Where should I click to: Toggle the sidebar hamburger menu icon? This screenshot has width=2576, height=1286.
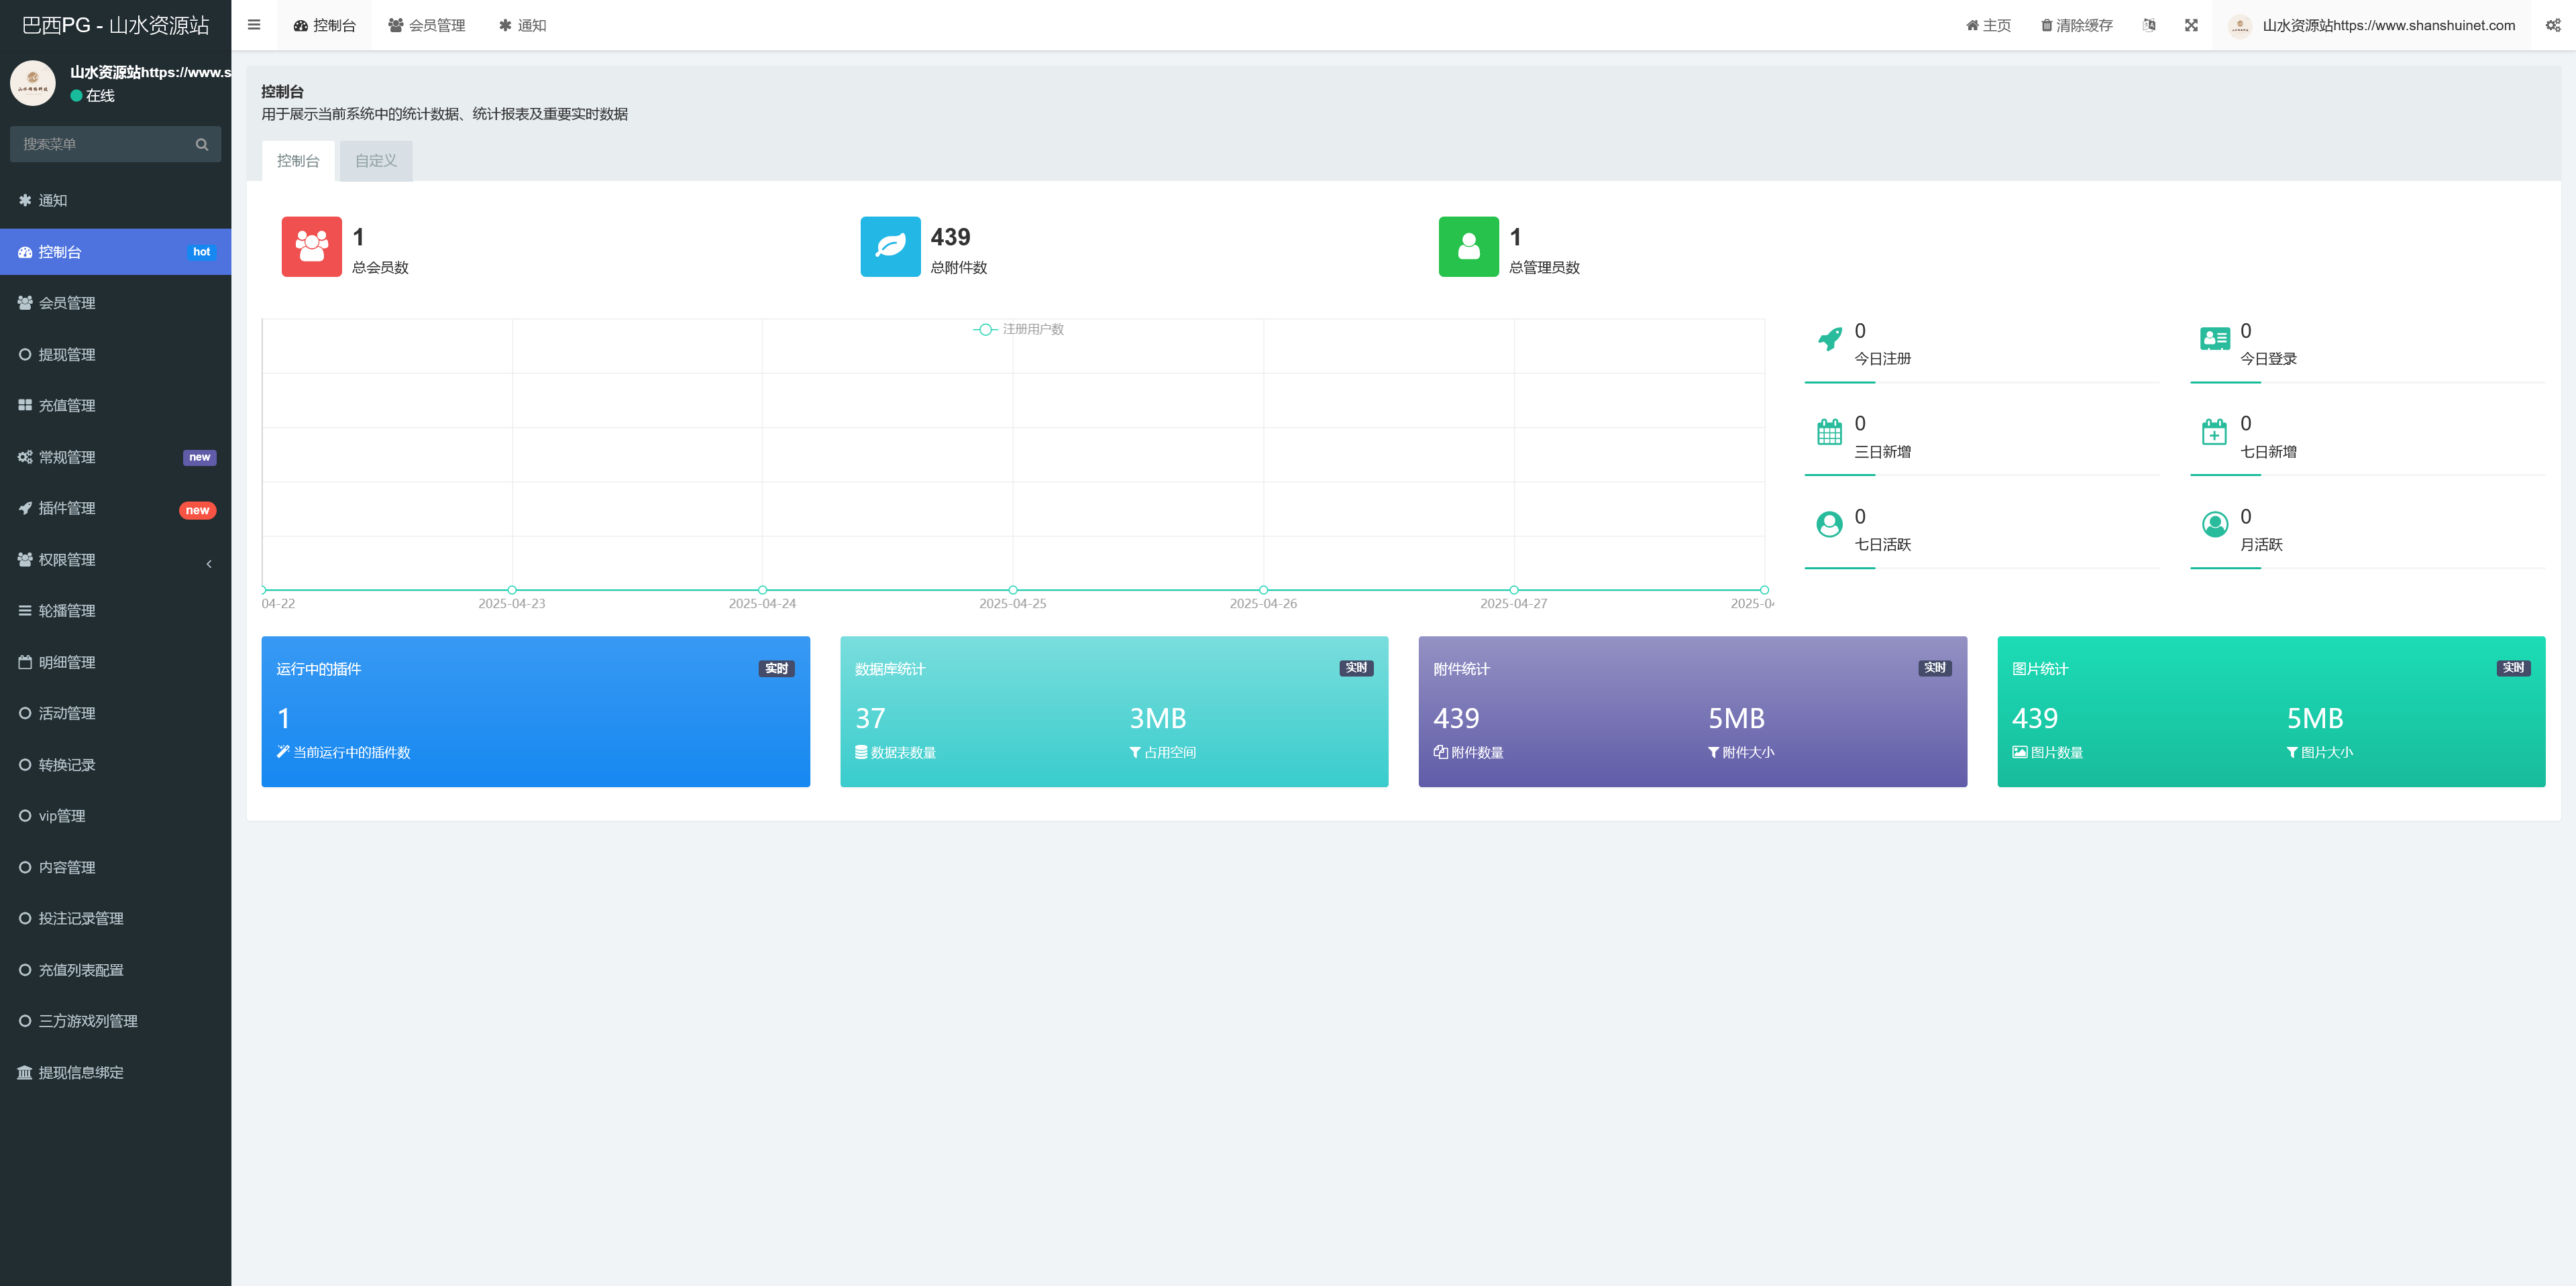[x=254, y=25]
